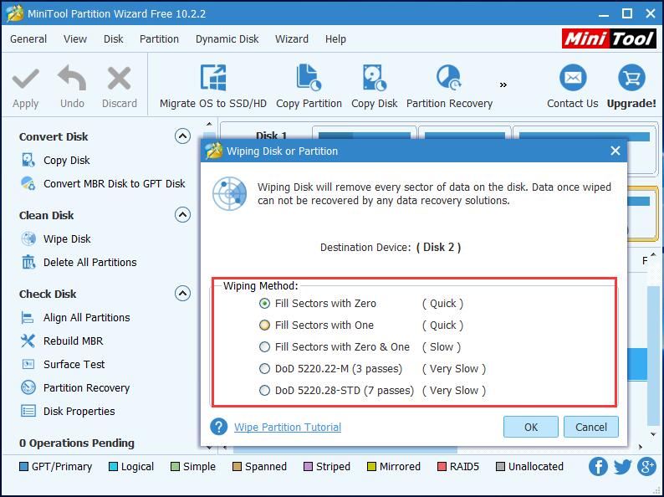Viewport: 664px width, 497px height.
Task: Close the Wiping Disk or Partition dialog
Action: pyautogui.click(x=615, y=151)
